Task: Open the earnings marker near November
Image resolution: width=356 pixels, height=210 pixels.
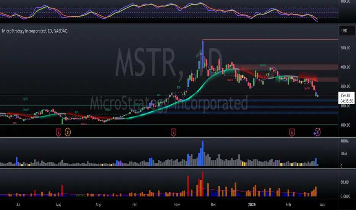Action: point(173,132)
